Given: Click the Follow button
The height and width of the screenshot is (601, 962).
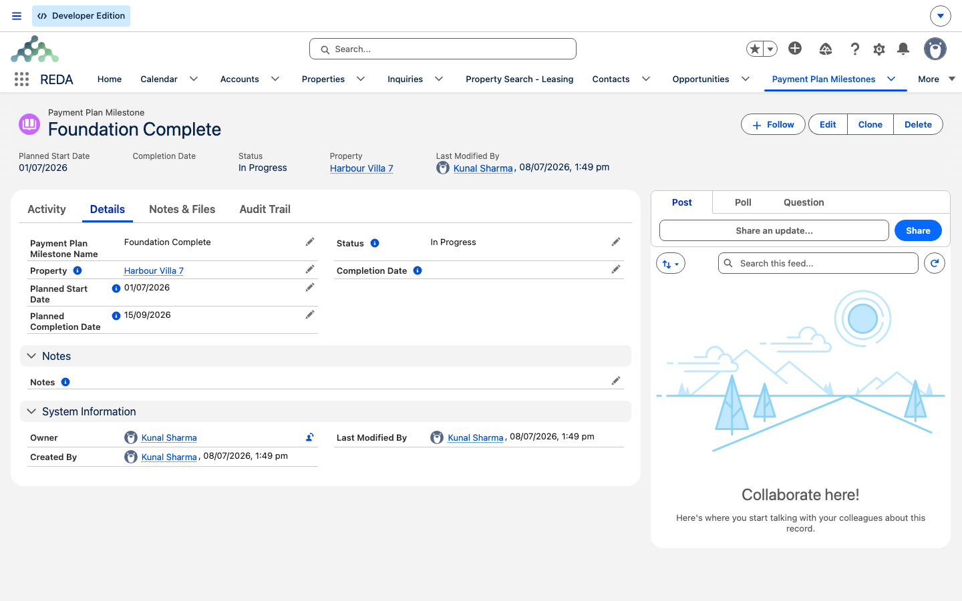Looking at the screenshot, I should click(773, 124).
